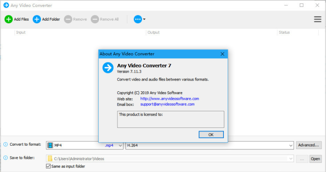326x172 pixels.
Task: Open the save folder path dropdown
Action: point(170,159)
